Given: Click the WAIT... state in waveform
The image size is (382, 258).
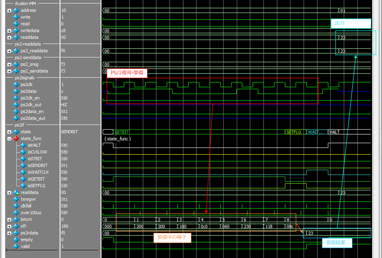Looking at the screenshot, I should click(x=316, y=132).
